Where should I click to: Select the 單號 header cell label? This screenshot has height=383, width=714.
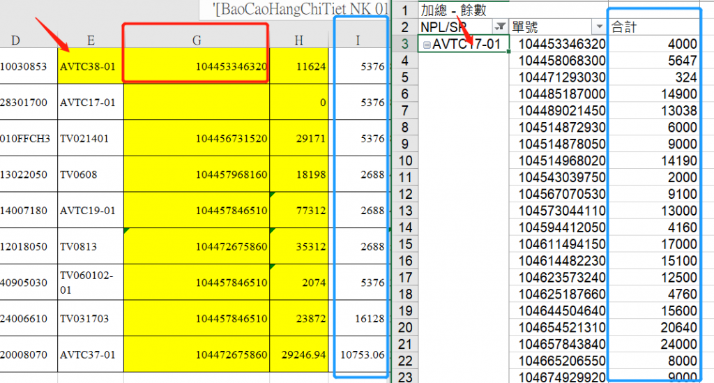(525, 27)
